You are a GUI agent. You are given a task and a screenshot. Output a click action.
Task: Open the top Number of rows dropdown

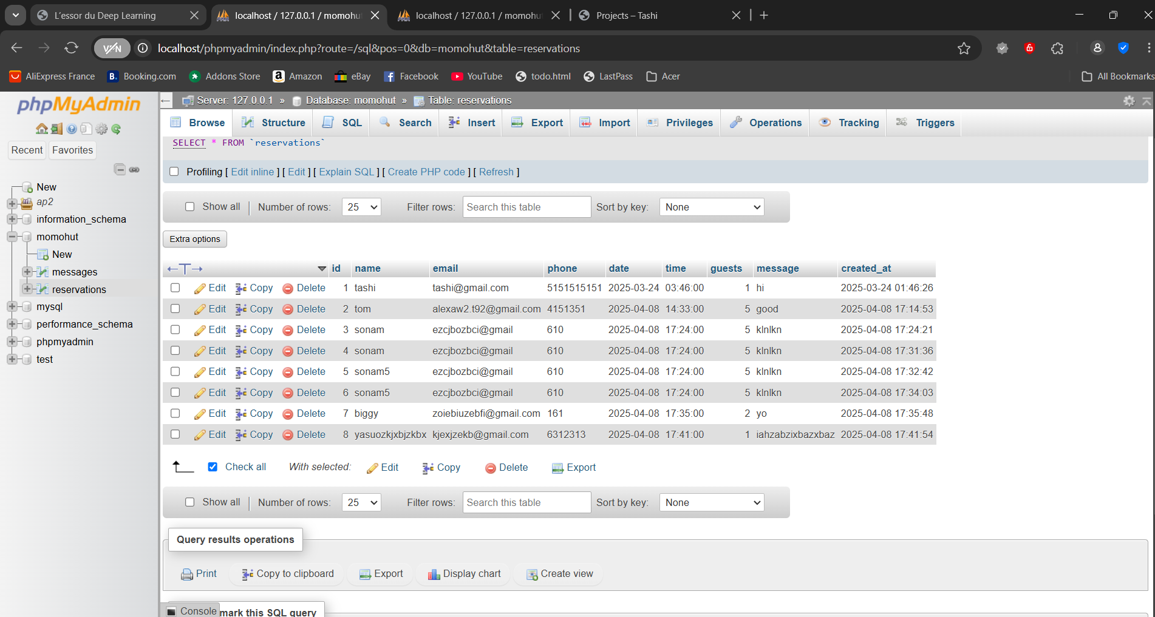(x=361, y=207)
